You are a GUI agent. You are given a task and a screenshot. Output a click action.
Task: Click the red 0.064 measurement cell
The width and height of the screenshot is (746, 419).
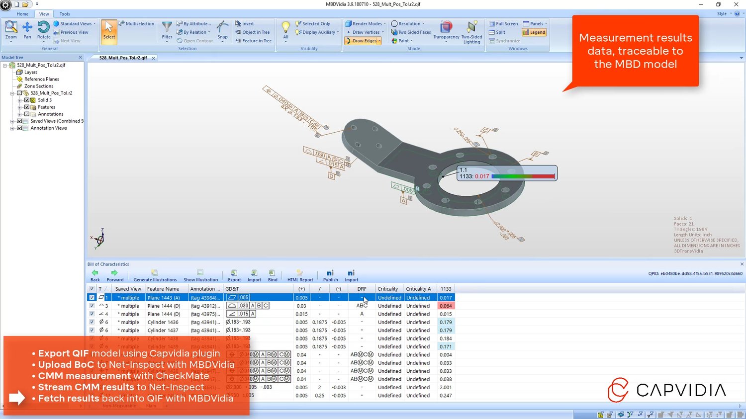pyautogui.click(x=446, y=306)
